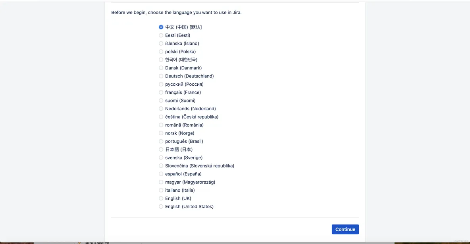The width and height of the screenshot is (470, 244).
Task: Click the language instruction text about Jira
Action: 176,13
